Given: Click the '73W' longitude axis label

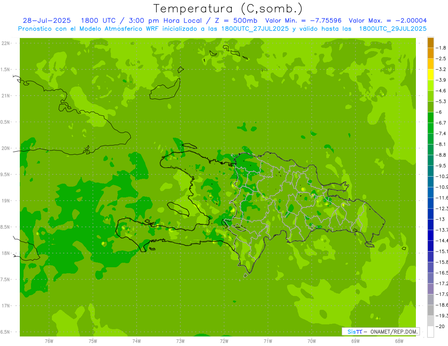Looking at the screenshot, I should point(180,341).
